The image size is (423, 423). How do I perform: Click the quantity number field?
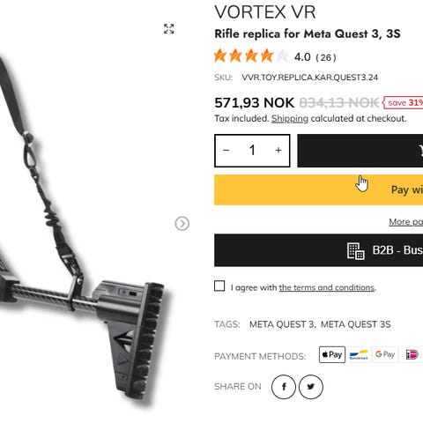point(252,151)
